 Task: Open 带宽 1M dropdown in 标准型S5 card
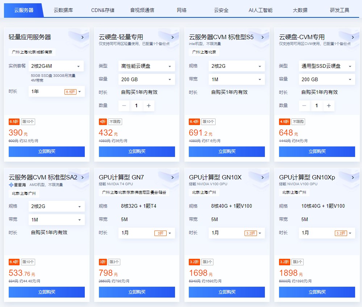click(x=237, y=79)
